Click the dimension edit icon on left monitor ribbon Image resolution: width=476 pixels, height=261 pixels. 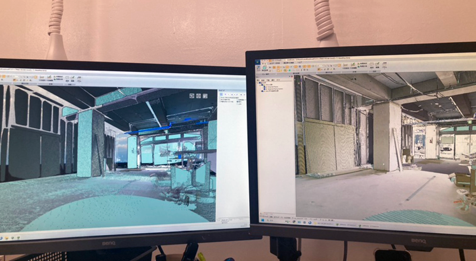50,77
